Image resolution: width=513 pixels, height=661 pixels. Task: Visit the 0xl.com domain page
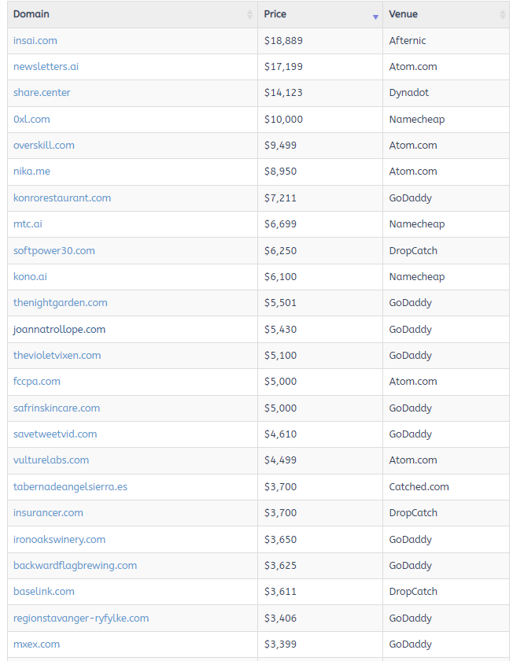[31, 119]
